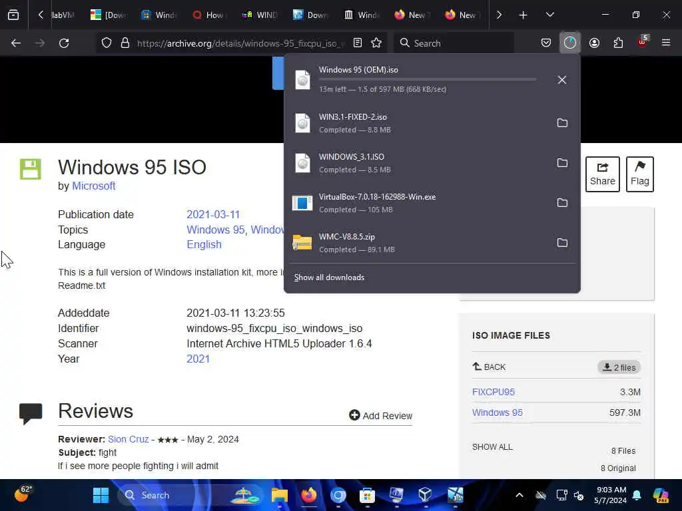Select Windows 95 (OEM).iso download progress bar
Image resolution: width=682 pixels, height=511 pixels.
tap(428, 80)
